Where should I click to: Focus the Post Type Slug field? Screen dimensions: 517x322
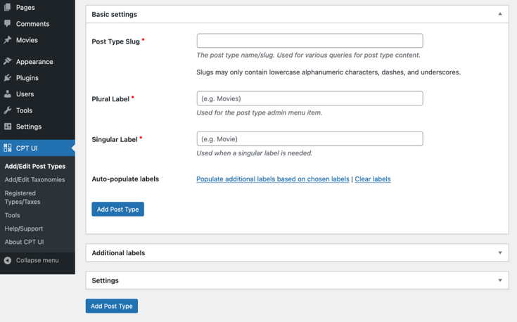[x=309, y=41]
